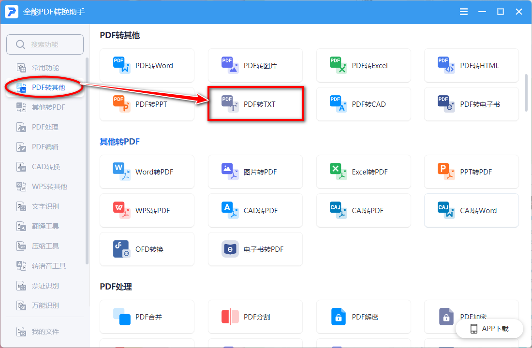This screenshot has height=348, width=532.
Task: Click the app logo in title bar
Action: (12, 12)
